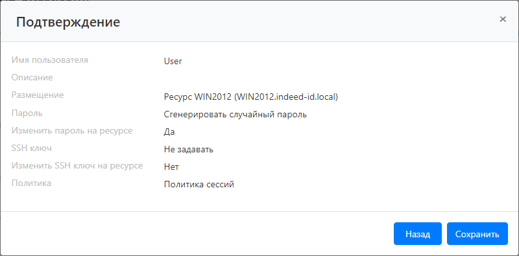Click the User value text
The height and width of the screenshot is (256, 519).
(173, 61)
